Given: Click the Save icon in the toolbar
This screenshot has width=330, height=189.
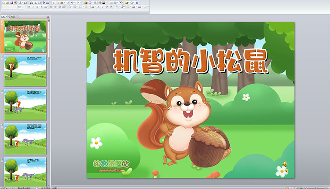Looking at the screenshot, I should [11, 2].
